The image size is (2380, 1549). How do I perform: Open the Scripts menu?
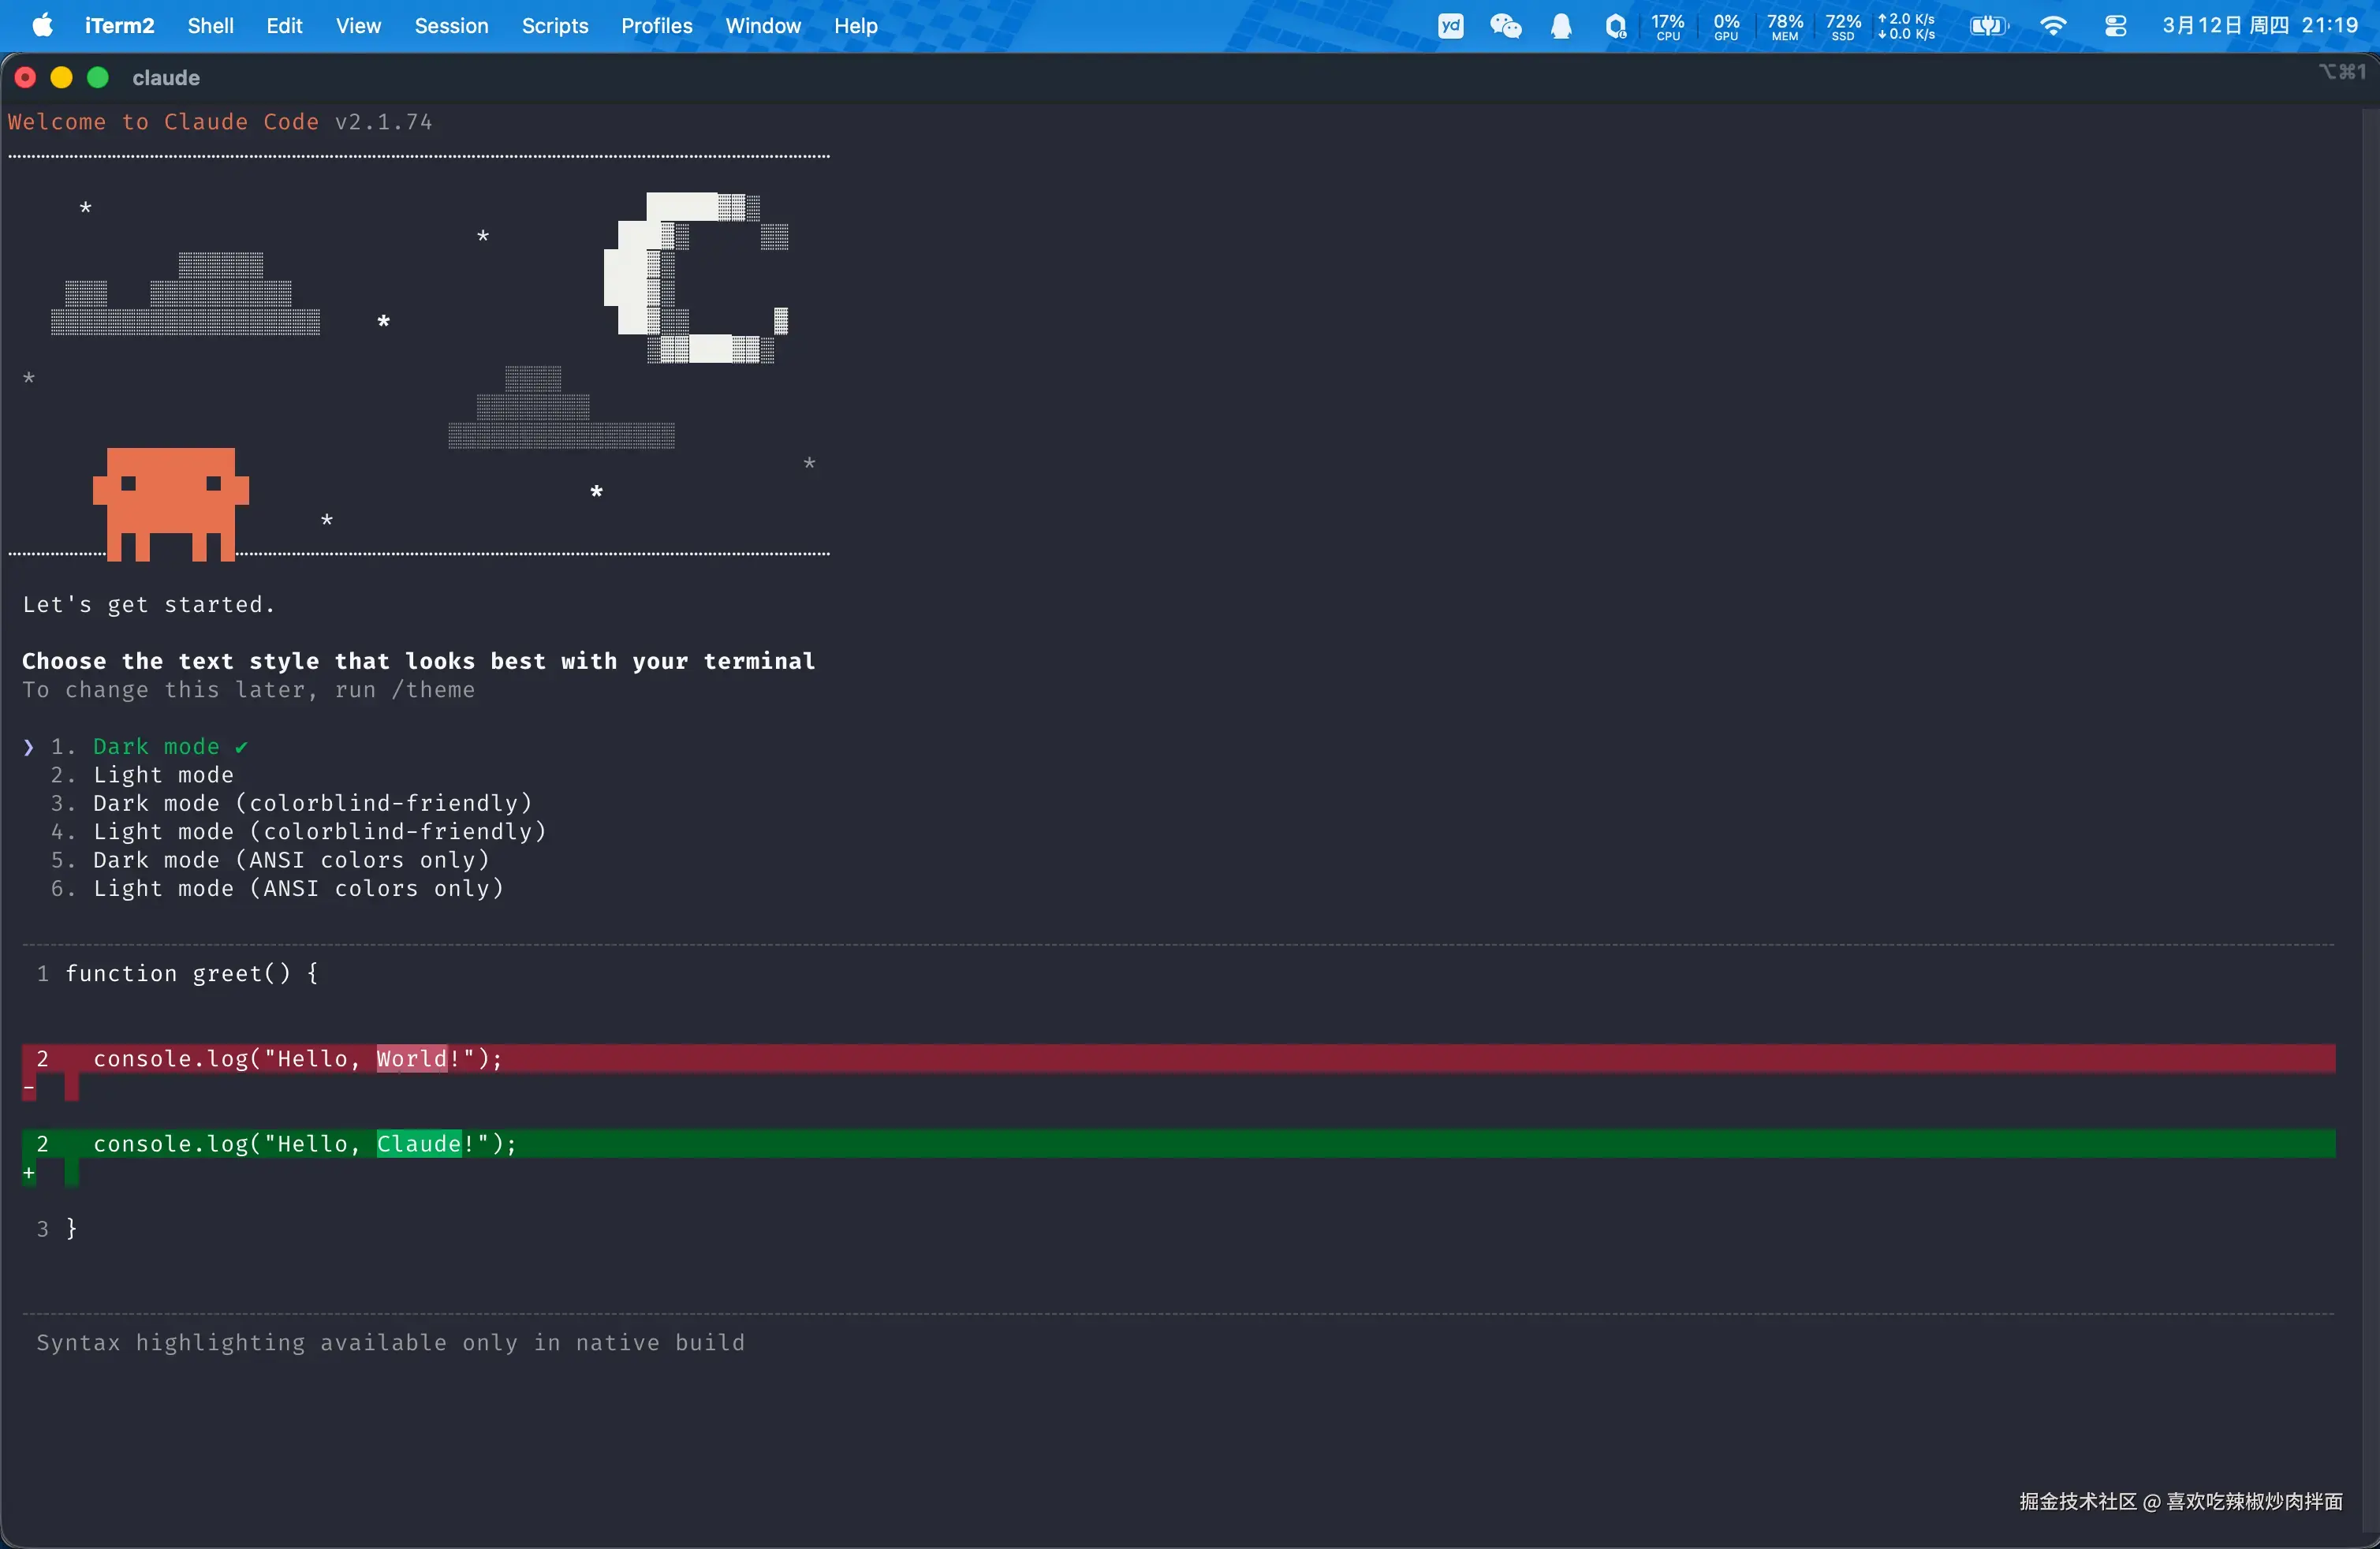click(554, 26)
